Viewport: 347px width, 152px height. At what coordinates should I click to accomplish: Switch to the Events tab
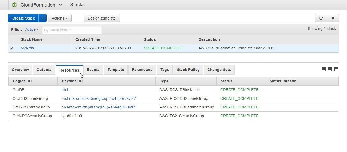[93, 70]
